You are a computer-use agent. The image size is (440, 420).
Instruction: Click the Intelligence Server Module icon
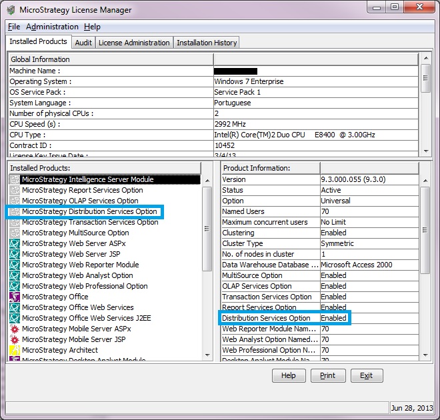click(x=15, y=179)
